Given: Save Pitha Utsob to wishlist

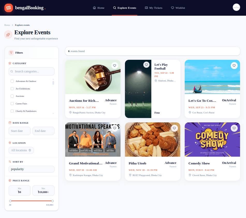Looking at the screenshot, I should point(174,128).
